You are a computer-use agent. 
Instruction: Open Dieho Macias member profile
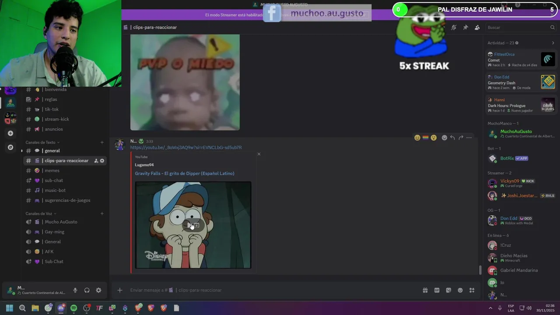point(521,258)
